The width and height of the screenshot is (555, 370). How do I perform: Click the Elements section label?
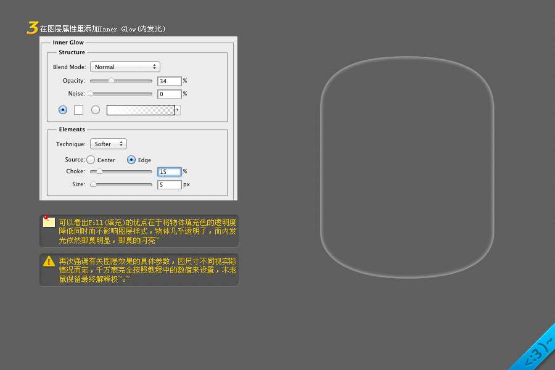[72, 129]
